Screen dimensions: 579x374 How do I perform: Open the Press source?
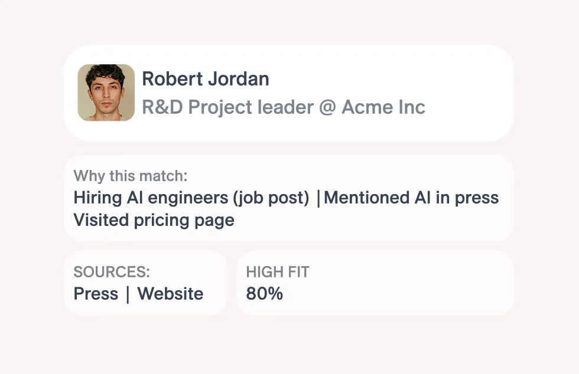coord(96,294)
